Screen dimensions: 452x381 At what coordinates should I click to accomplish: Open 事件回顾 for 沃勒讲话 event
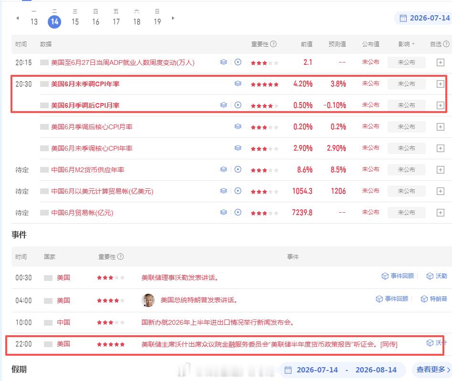[398, 276]
